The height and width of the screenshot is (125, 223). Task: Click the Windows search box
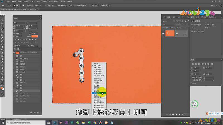tap(26, 122)
